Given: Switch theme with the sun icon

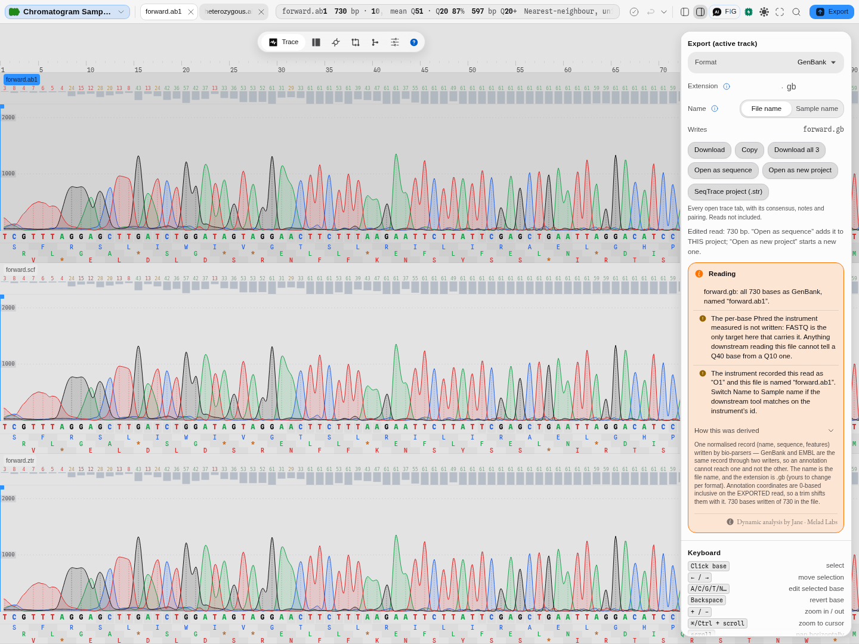Looking at the screenshot, I should click(x=764, y=12).
